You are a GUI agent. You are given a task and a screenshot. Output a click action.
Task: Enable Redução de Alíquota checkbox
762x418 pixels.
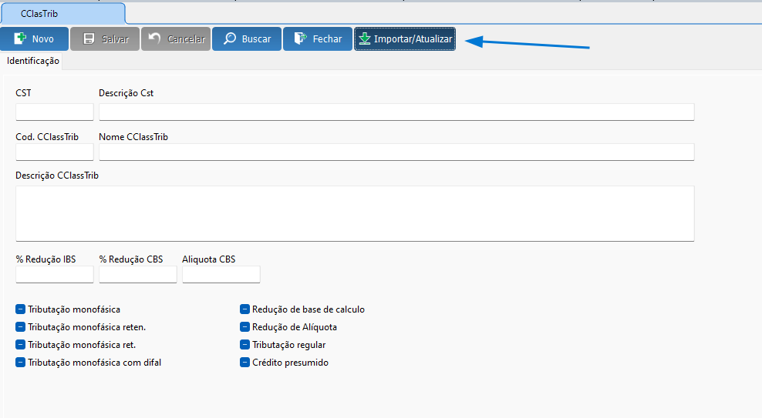click(245, 327)
